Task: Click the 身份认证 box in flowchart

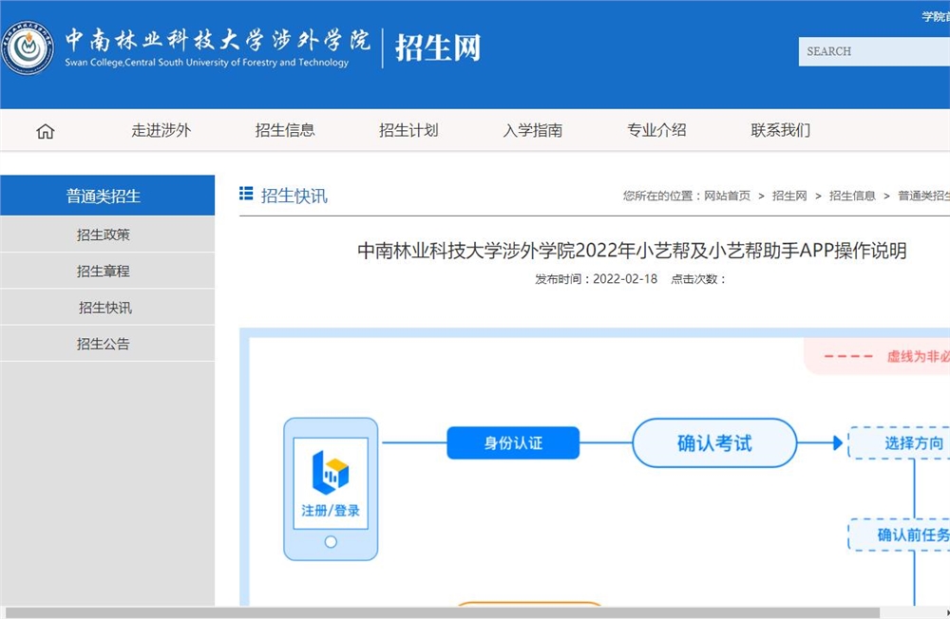Action: [x=513, y=442]
